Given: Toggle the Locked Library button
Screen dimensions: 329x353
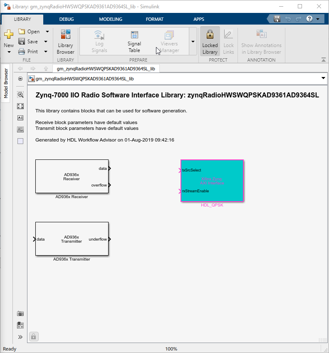Looking at the screenshot, I should (x=210, y=42).
